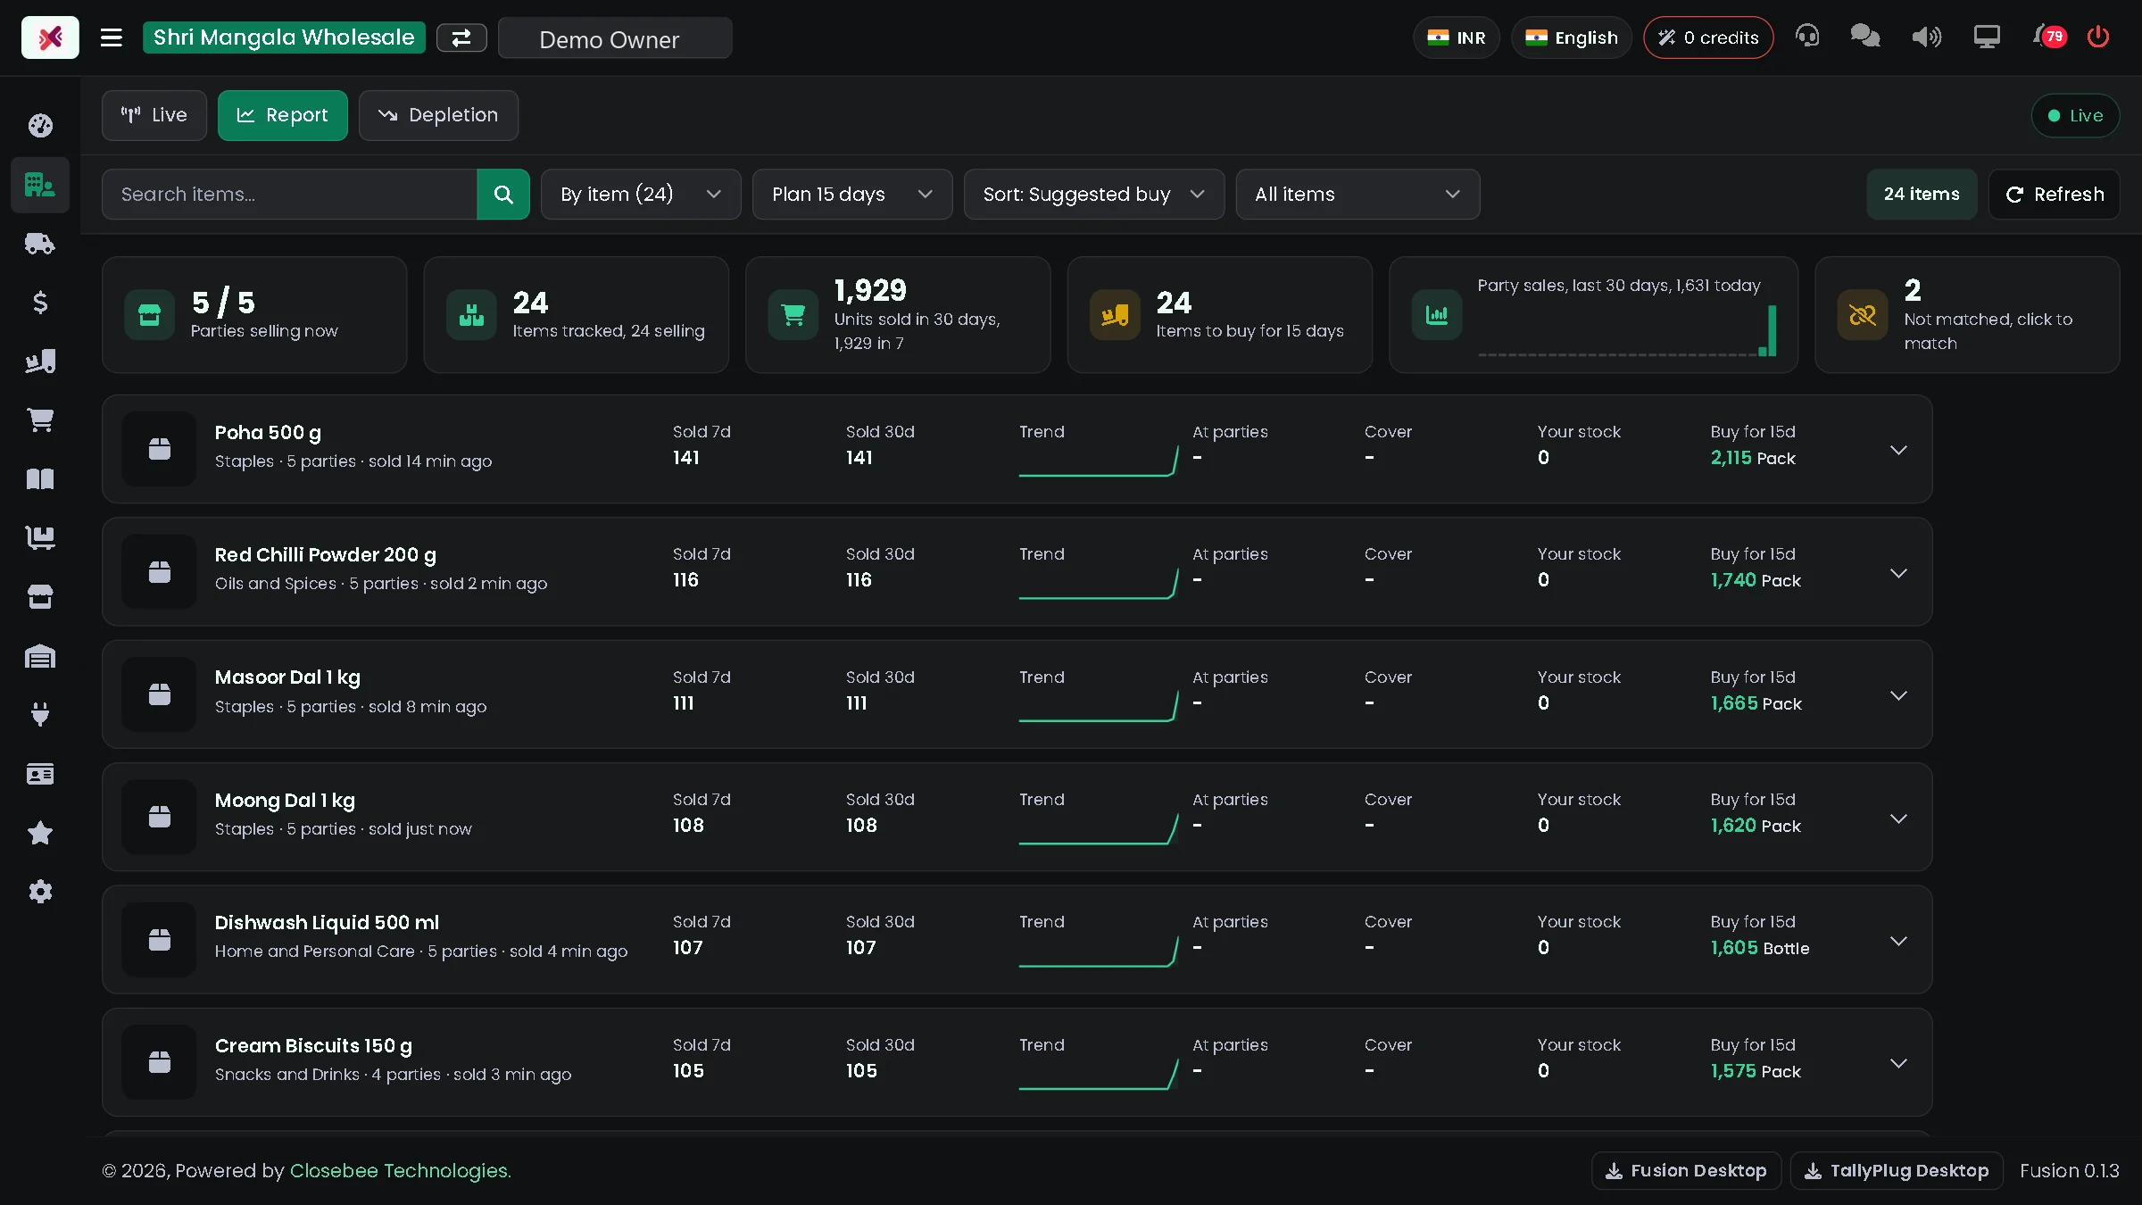The height and width of the screenshot is (1205, 2142).
Task: Open the Sort: Suggested buy dropdown
Action: tap(1094, 195)
